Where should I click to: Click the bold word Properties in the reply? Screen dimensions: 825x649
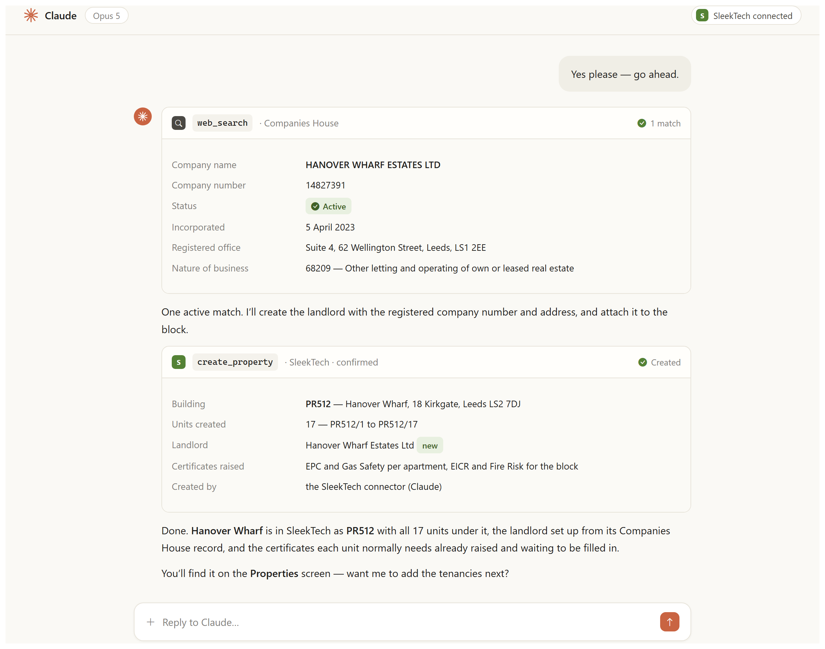(x=274, y=573)
